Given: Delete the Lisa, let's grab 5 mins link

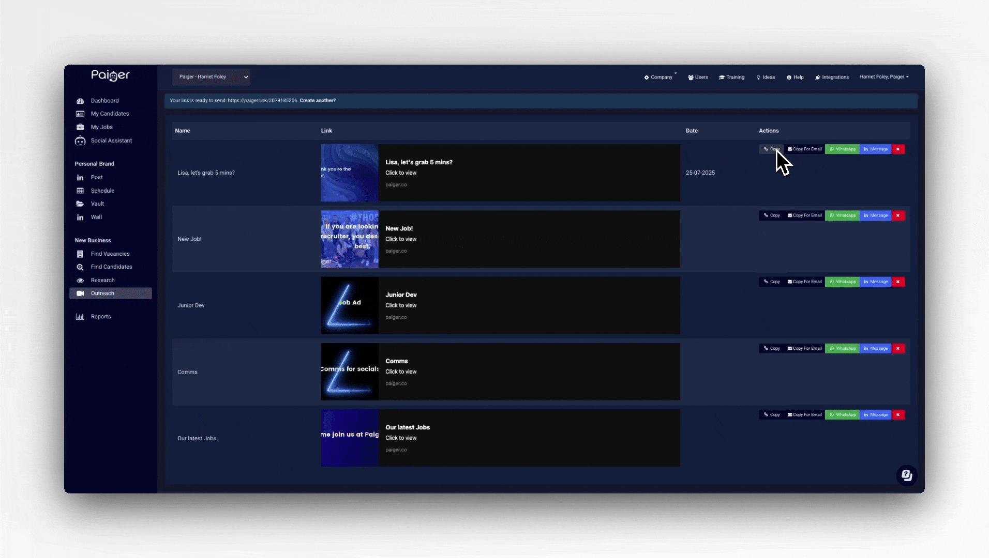Looking at the screenshot, I should coord(898,149).
